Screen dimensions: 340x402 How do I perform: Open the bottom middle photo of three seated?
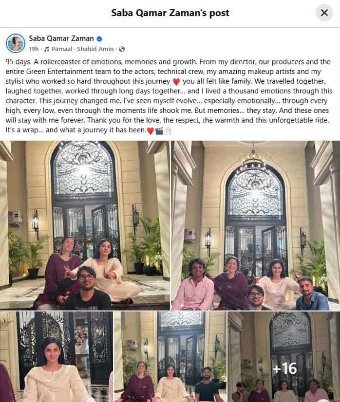tap(170, 357)
